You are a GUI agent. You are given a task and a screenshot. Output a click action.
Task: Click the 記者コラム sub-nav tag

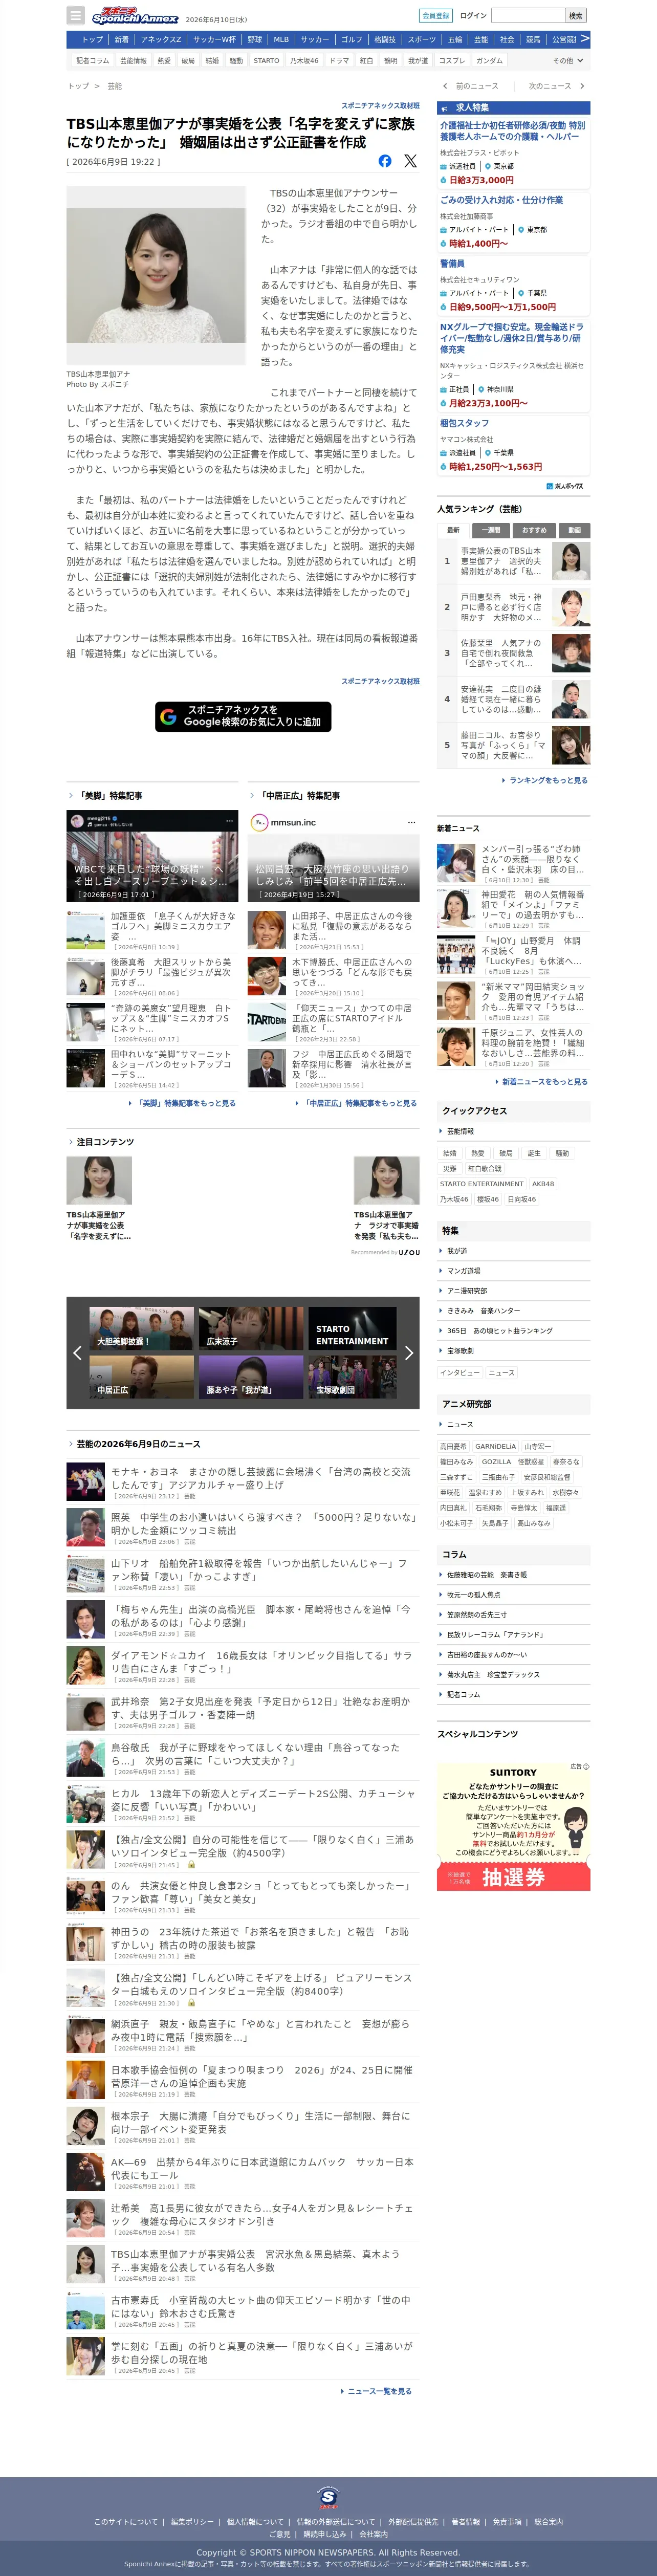[x=93, y=61]
